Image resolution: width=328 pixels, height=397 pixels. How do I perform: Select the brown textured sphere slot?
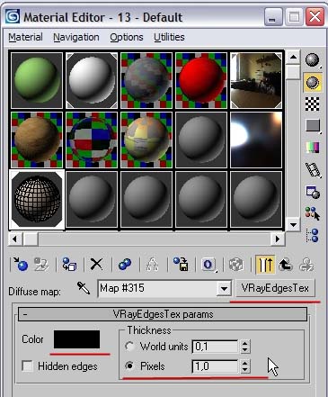pyautogui.click(x=37, y=140)
